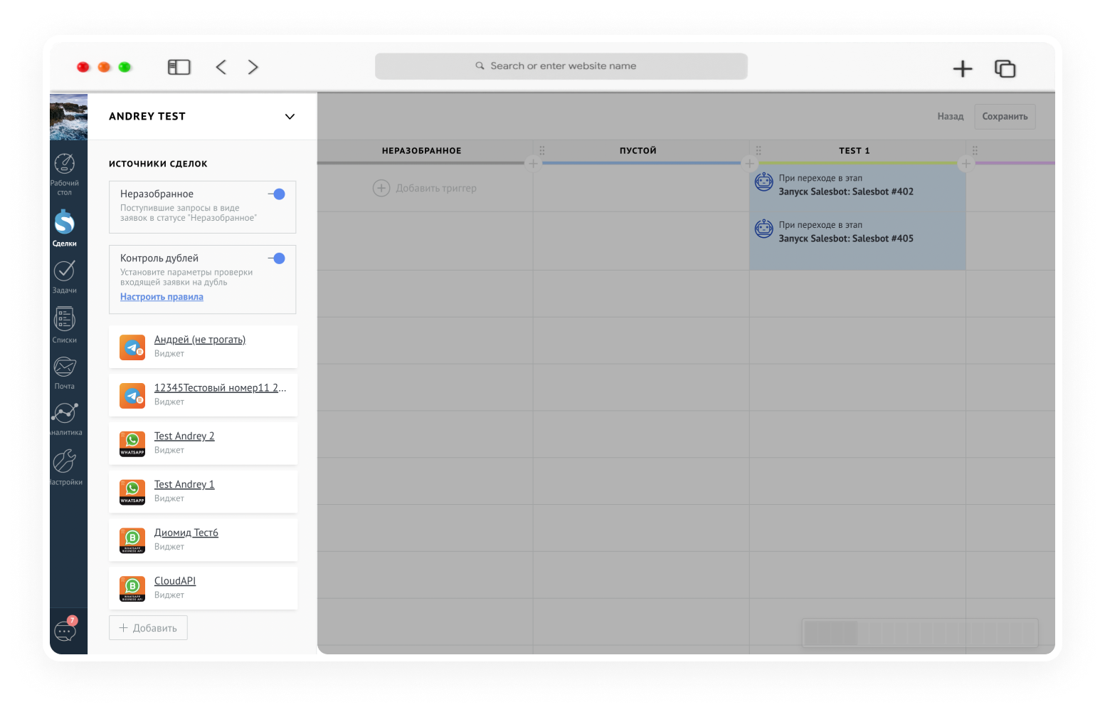The width and height of the screenshot is (1105, 712).
Task: Grab the drag handle beside Пустой column
Action: pyautogui.click(x=542, y=150)
